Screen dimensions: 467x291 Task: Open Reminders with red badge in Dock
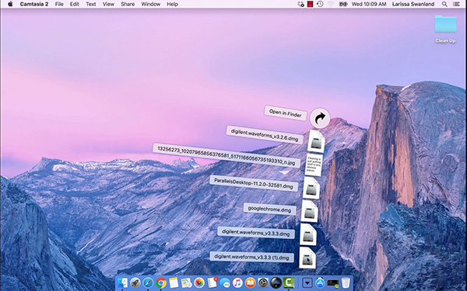tap(212, 282)
